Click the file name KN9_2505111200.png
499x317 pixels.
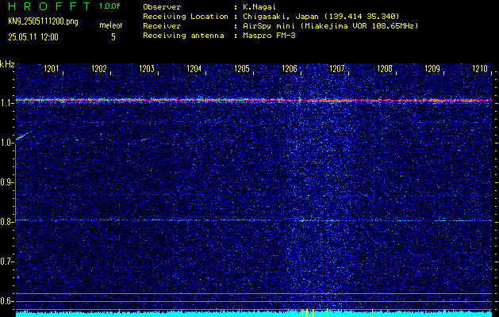[43, 21]
